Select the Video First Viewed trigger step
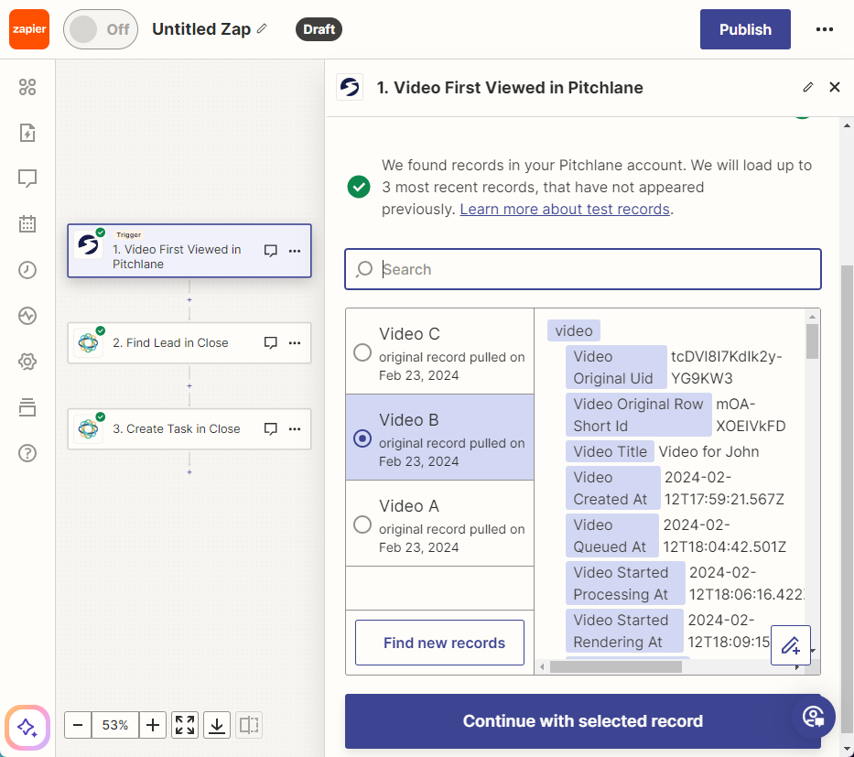The height and width of the screenshot is (757, 854). (189, 251)
